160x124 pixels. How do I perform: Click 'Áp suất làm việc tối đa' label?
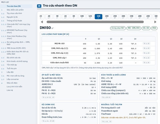(x=52, y=78)
